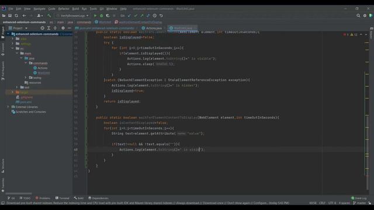374x210 pixels.
Task: Open the Edit menu
Action: pyautogui.click(x=19, y=9)
